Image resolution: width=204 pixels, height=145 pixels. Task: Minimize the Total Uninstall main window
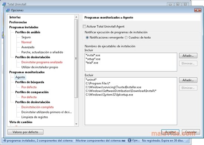coord(170,4)
